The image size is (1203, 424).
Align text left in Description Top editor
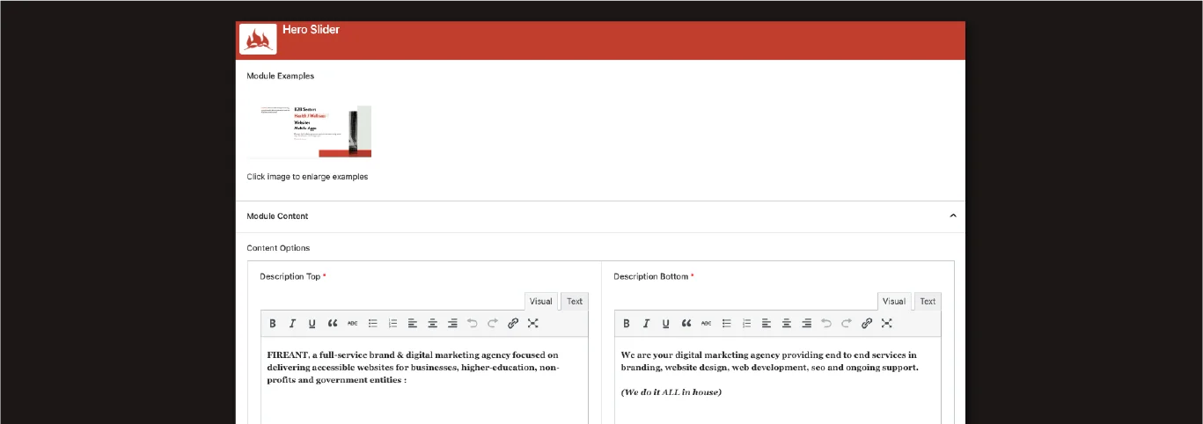tap(413, 324)
